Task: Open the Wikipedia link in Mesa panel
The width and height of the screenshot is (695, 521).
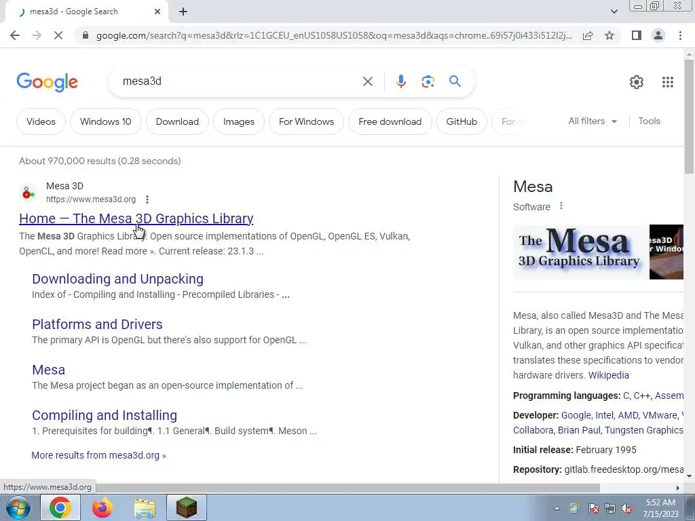Action: [608, 374]
